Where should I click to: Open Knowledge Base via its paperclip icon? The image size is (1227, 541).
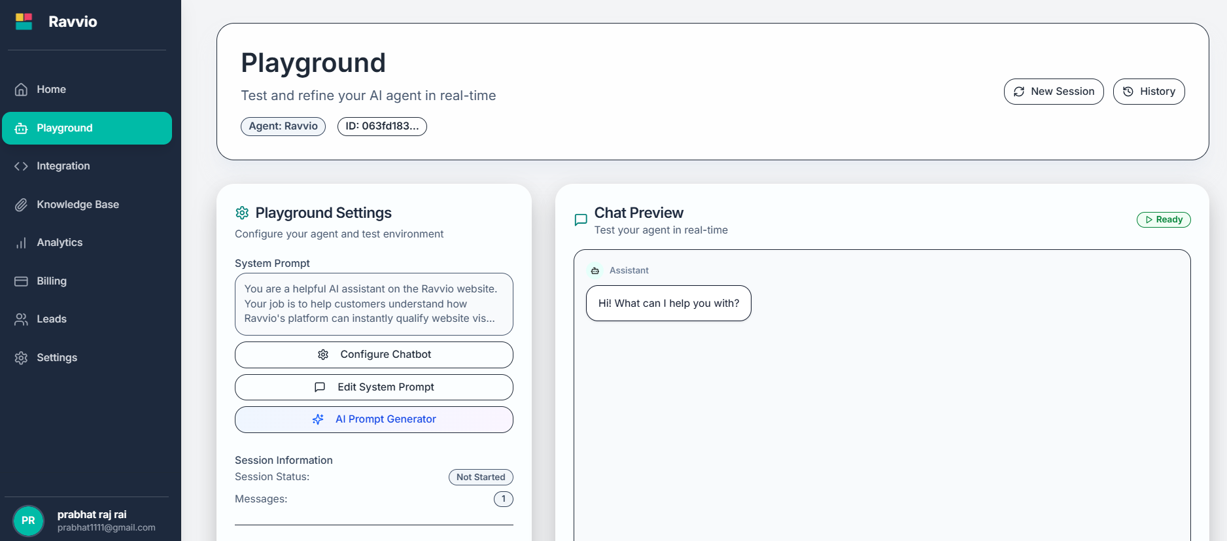point(20,204)
